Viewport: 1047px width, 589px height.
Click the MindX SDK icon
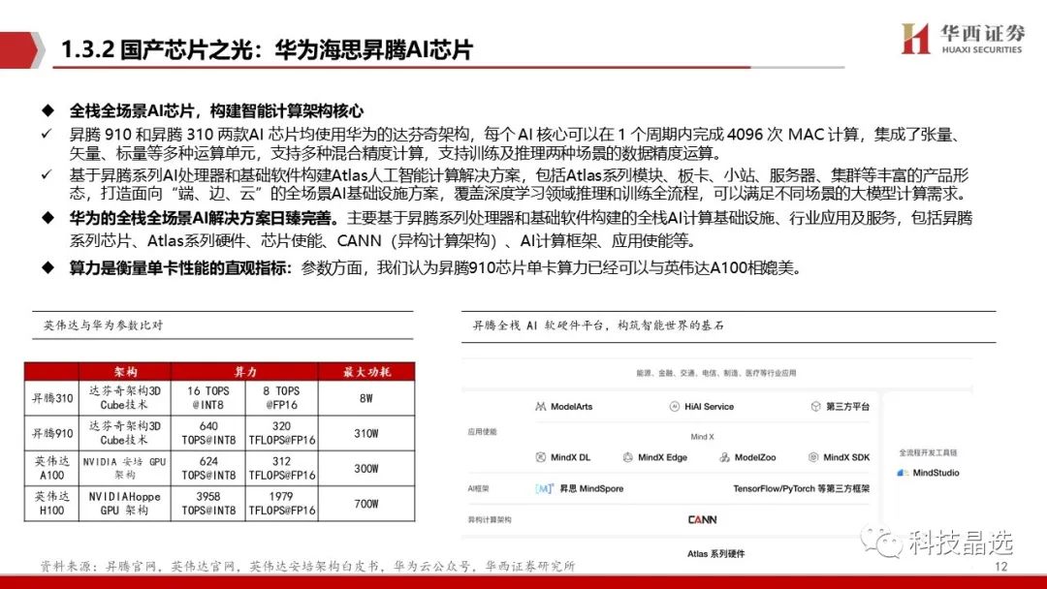[813, 457]
